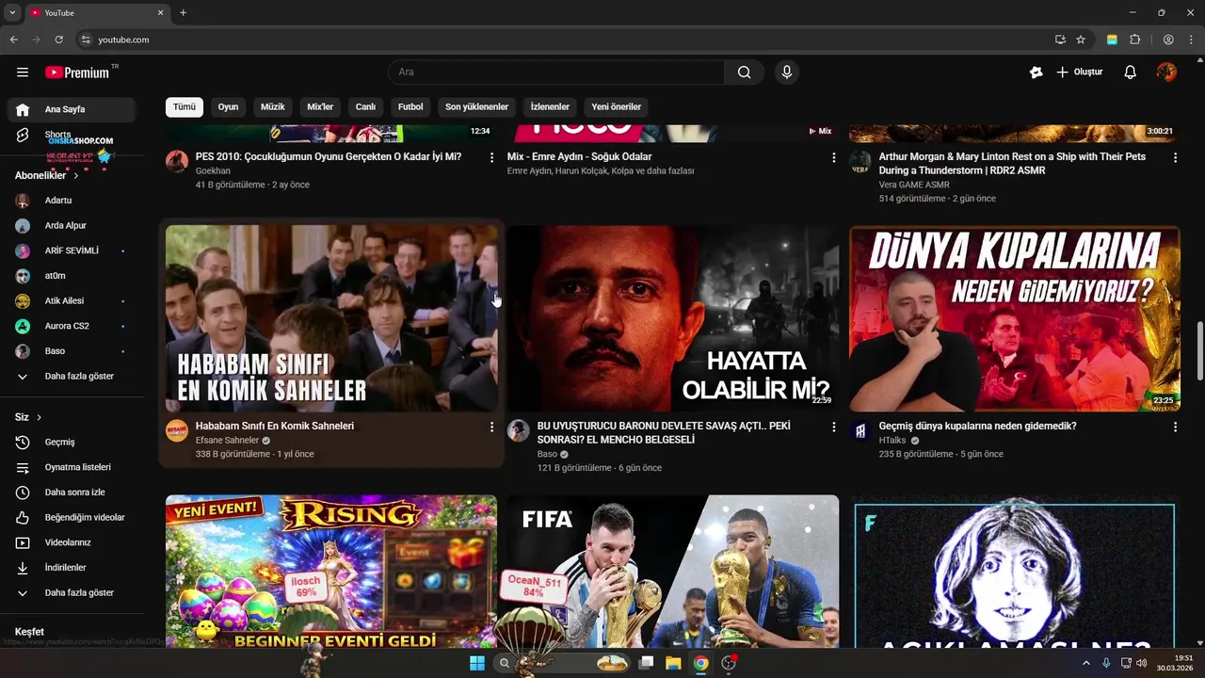This screenshot has width=1205, height=678.
Task: Open options for Arthur Morgan video
Action: pyautogui.click(x=1175, y=158)
